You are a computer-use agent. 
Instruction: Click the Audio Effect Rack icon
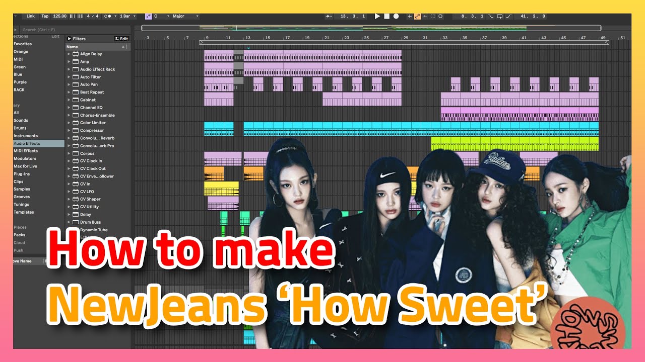click(76, 69)
